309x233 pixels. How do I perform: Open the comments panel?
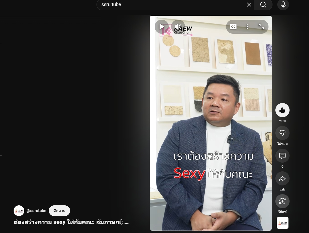coord(282,156)
